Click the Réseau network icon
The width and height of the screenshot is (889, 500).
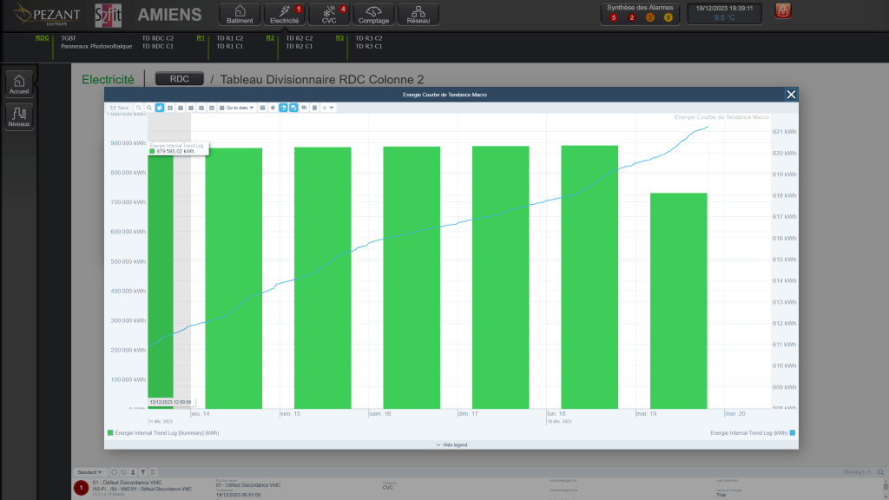pos(418,13)
